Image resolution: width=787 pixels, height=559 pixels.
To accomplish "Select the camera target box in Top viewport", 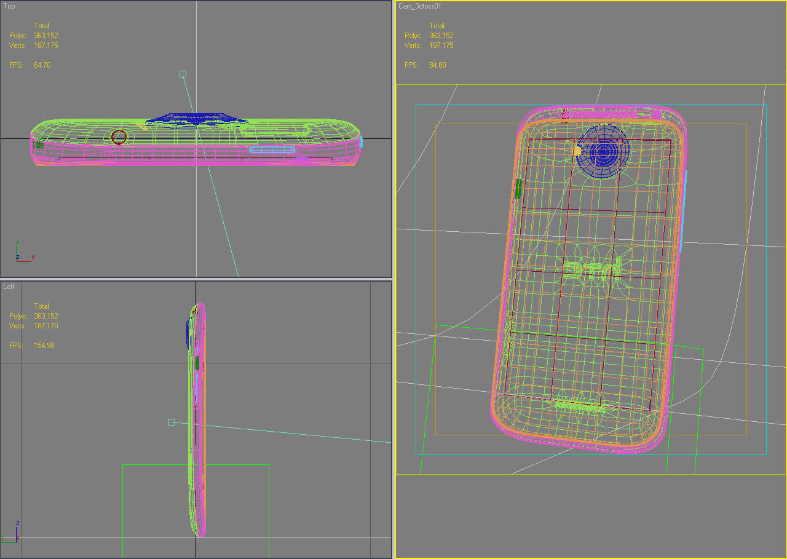I will (183, 74).
